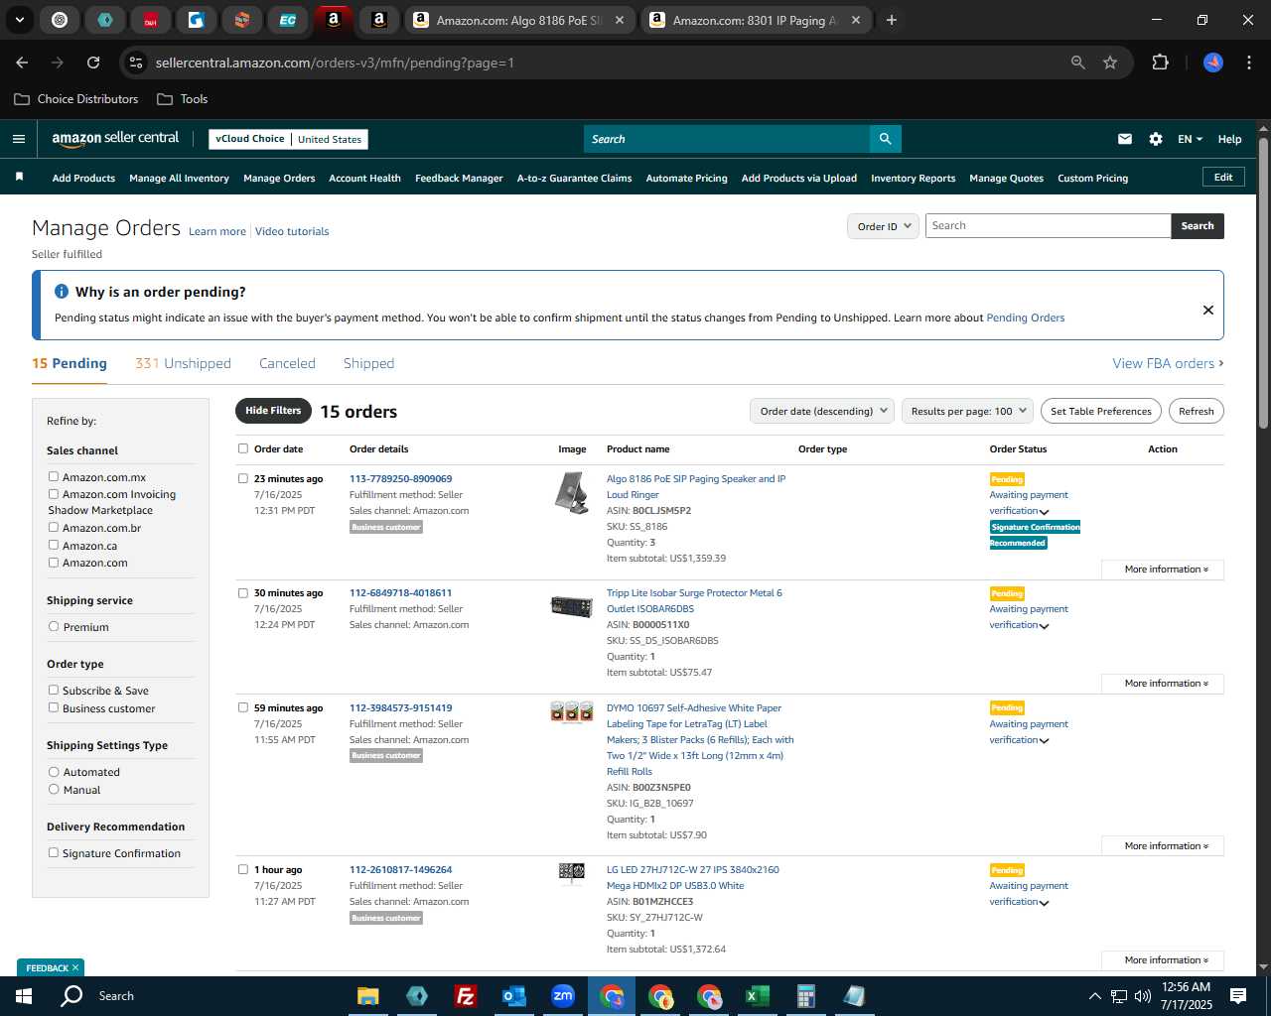The image size is (1271, 1016).
Task: Select all orders with header checkbox
Action: click(242, 448)
